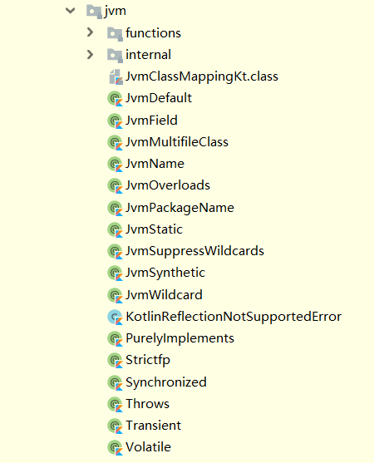The height and width of the screenshot is (463, 374).
Task: Click the JvmSynthetic annotation icon
Action: tap(116, 273)
